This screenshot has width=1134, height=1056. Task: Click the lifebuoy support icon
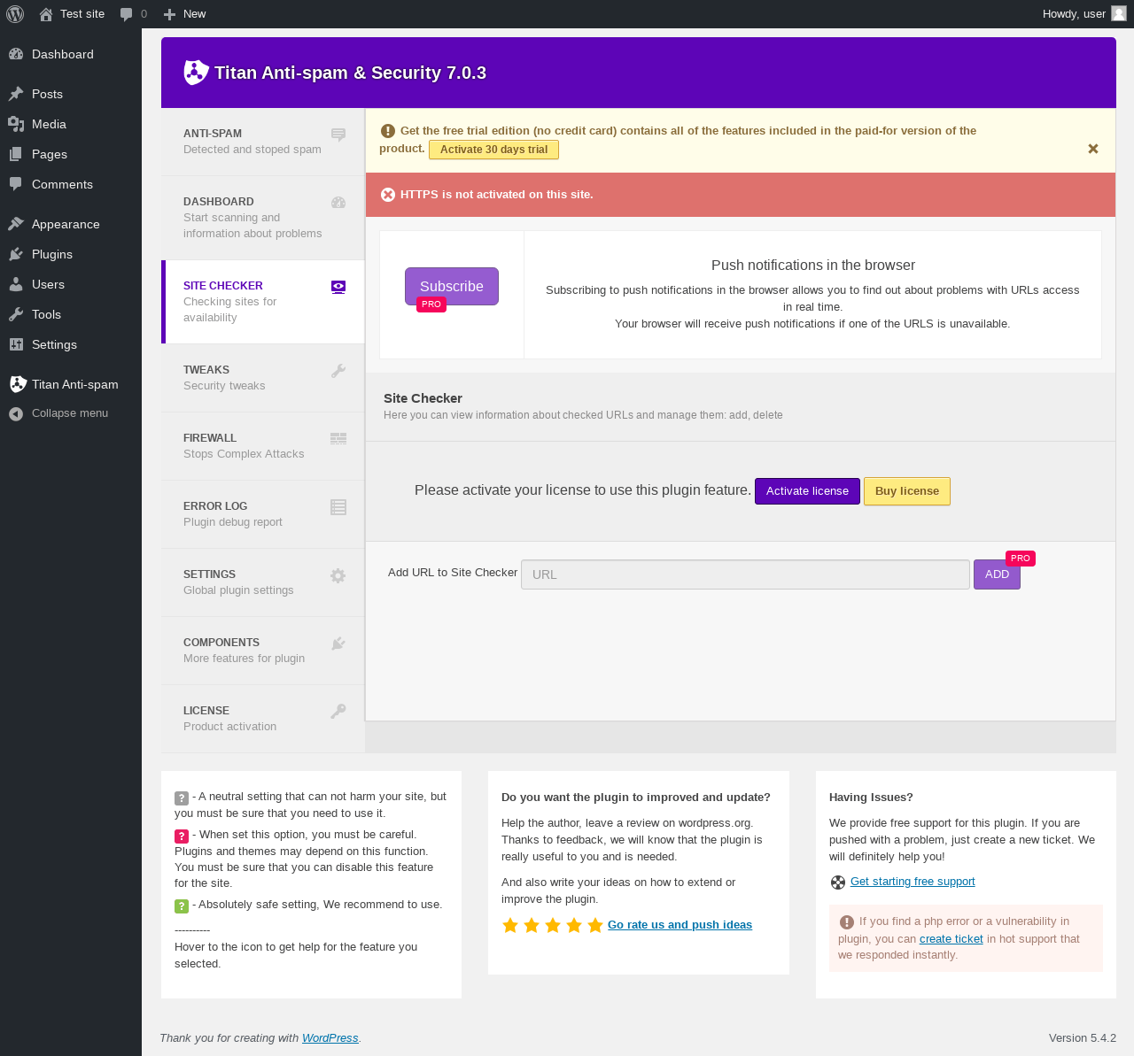pyautogui.click(x=838, y=883)
